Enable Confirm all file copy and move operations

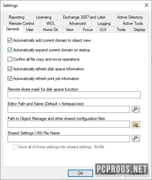tap(10, 59)
